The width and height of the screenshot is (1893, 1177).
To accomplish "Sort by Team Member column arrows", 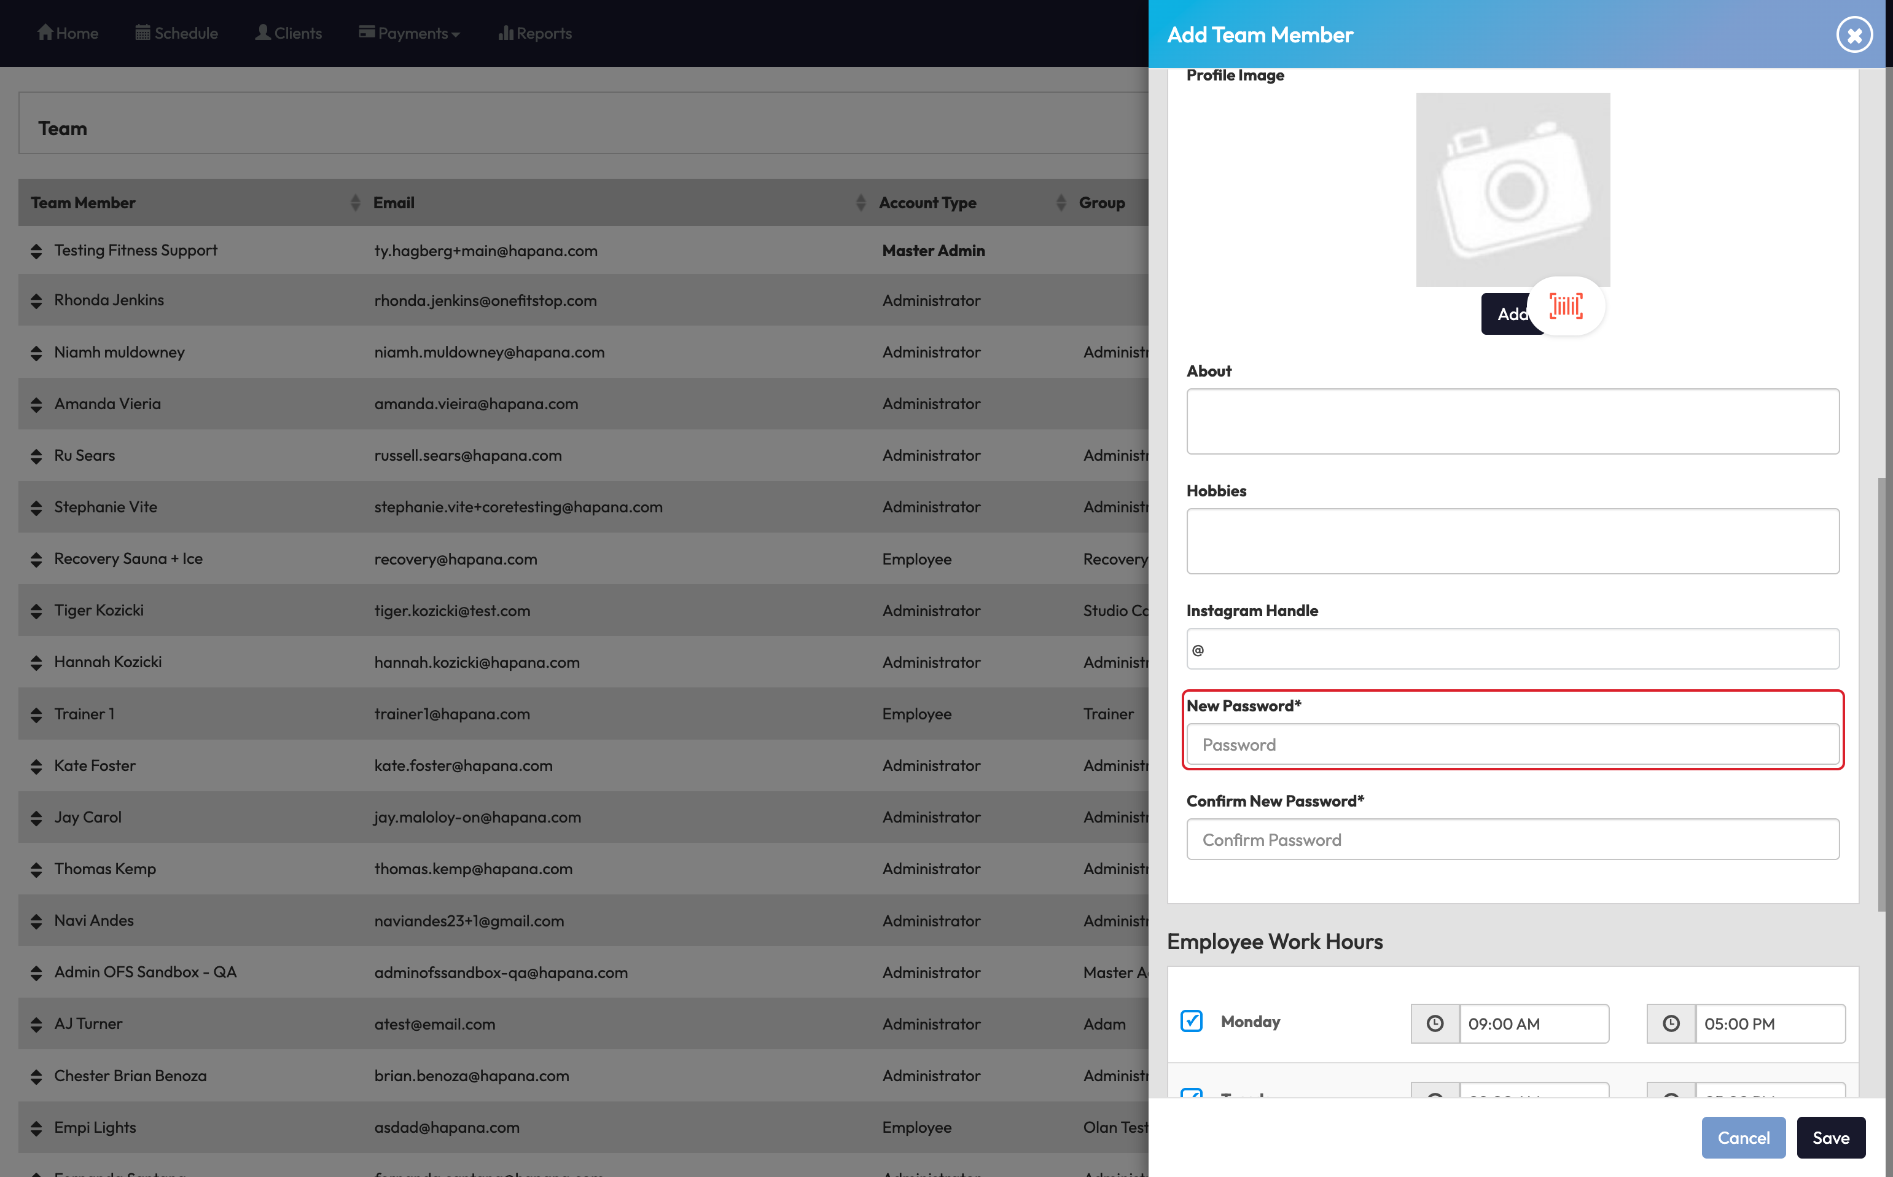I will 355,202.
